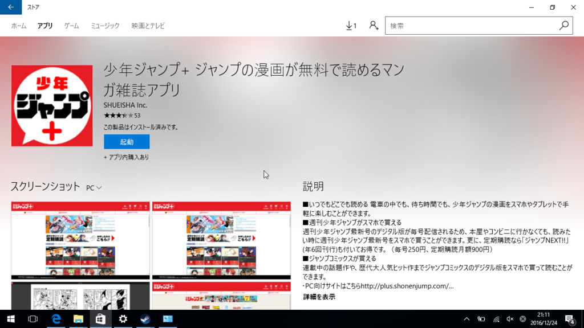584x328 pixels.
Task: Click the 少年ジャンプ+ app logo
Action: pyautogui.click(x=52, y=105)
